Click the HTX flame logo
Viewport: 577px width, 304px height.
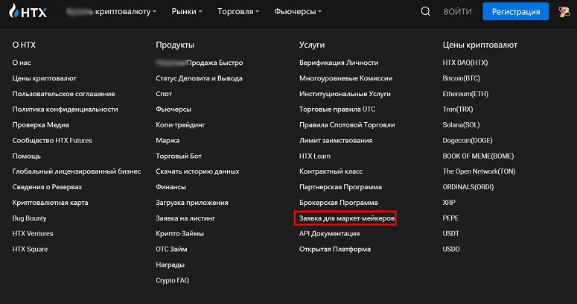click(28, 11)
